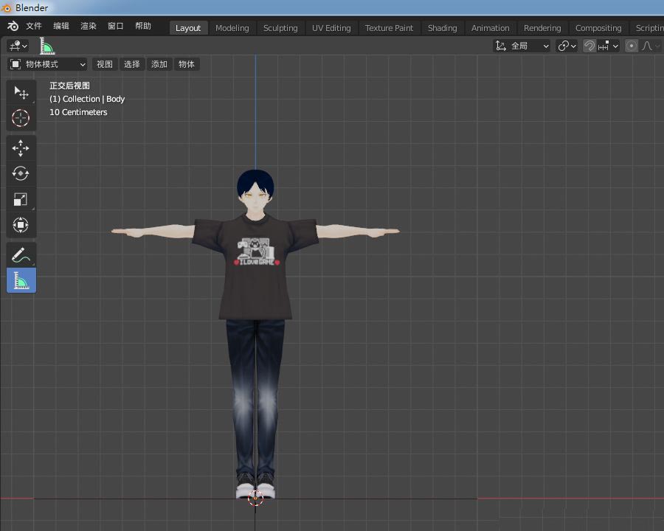
Task: Switch to the Texture Paint workspace tab
Action: [389, 28]
